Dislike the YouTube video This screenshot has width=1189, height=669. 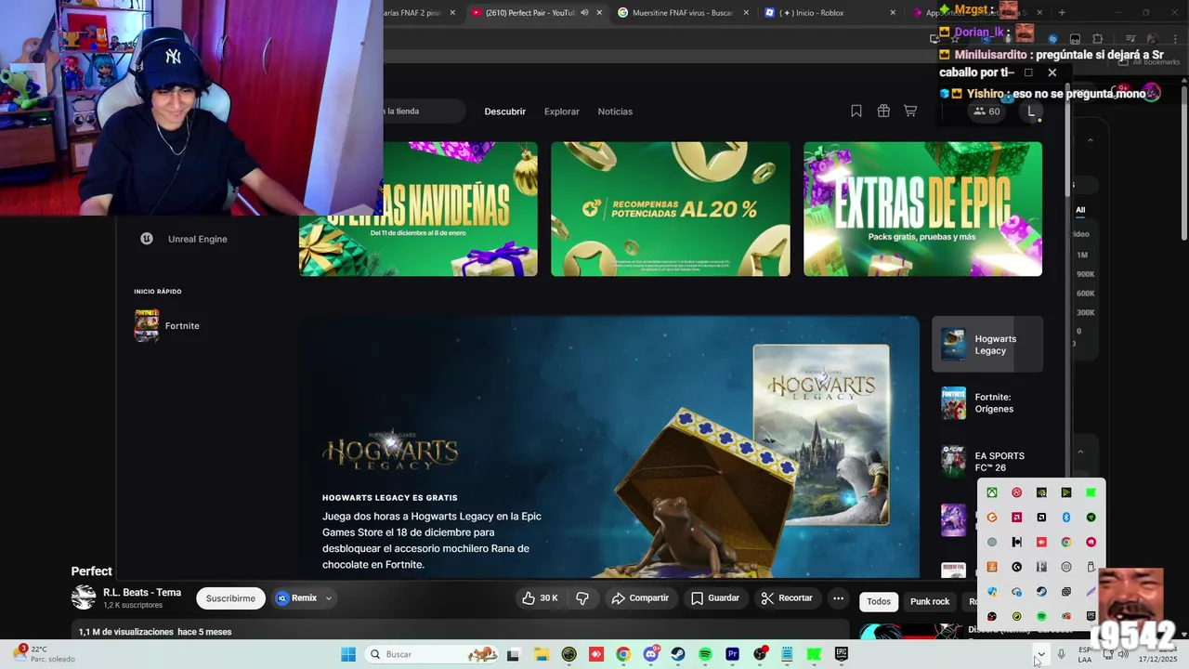click(x=582, y=598)
